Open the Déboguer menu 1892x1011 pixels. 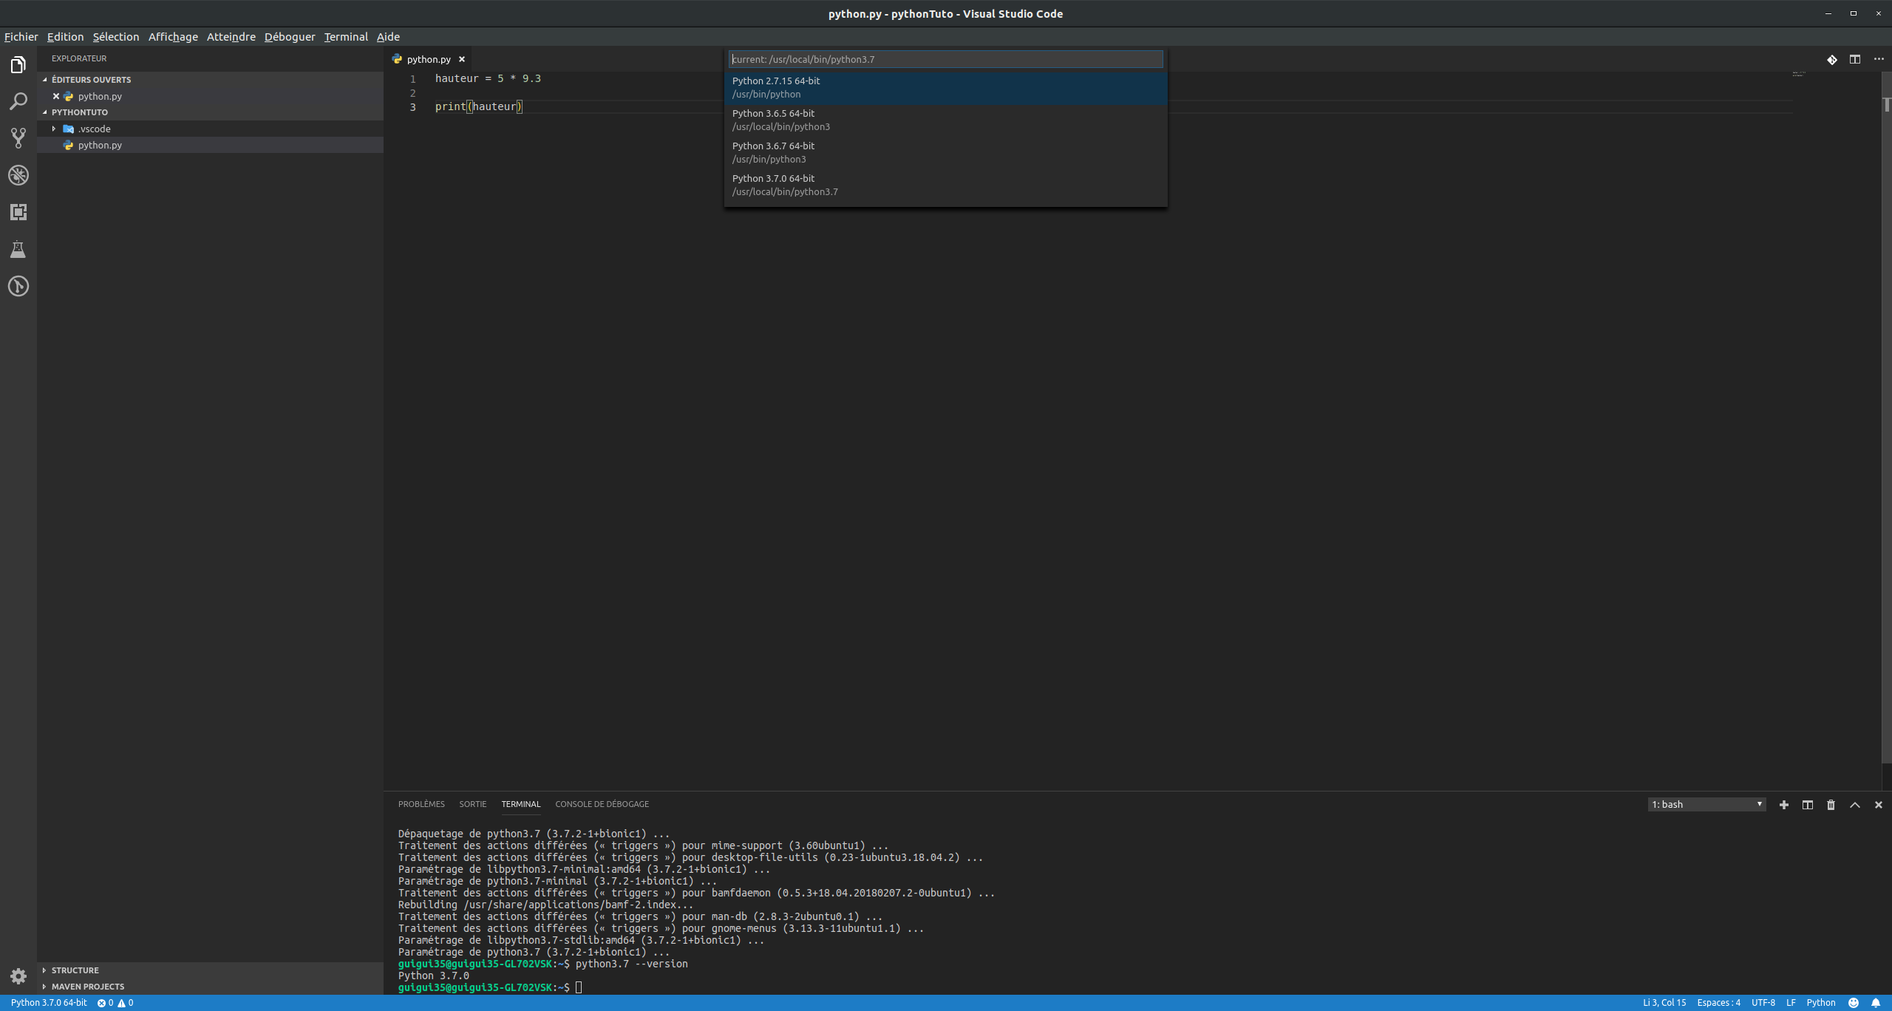point(290,36)
